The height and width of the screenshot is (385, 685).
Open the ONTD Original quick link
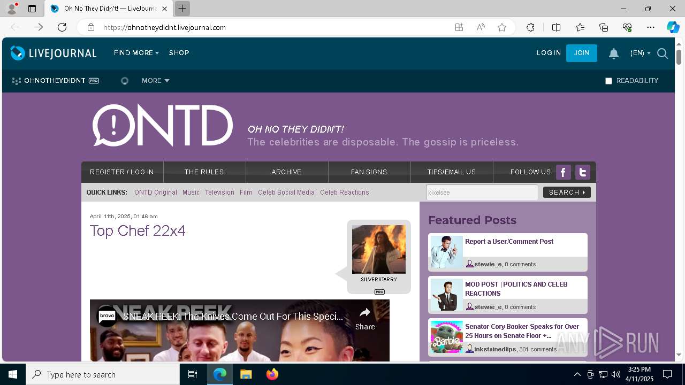(x=156, y=192)
